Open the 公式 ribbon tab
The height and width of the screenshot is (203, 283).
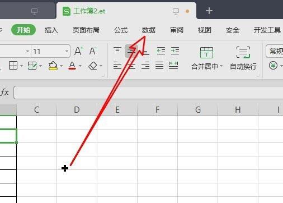[x=121, y=30]
